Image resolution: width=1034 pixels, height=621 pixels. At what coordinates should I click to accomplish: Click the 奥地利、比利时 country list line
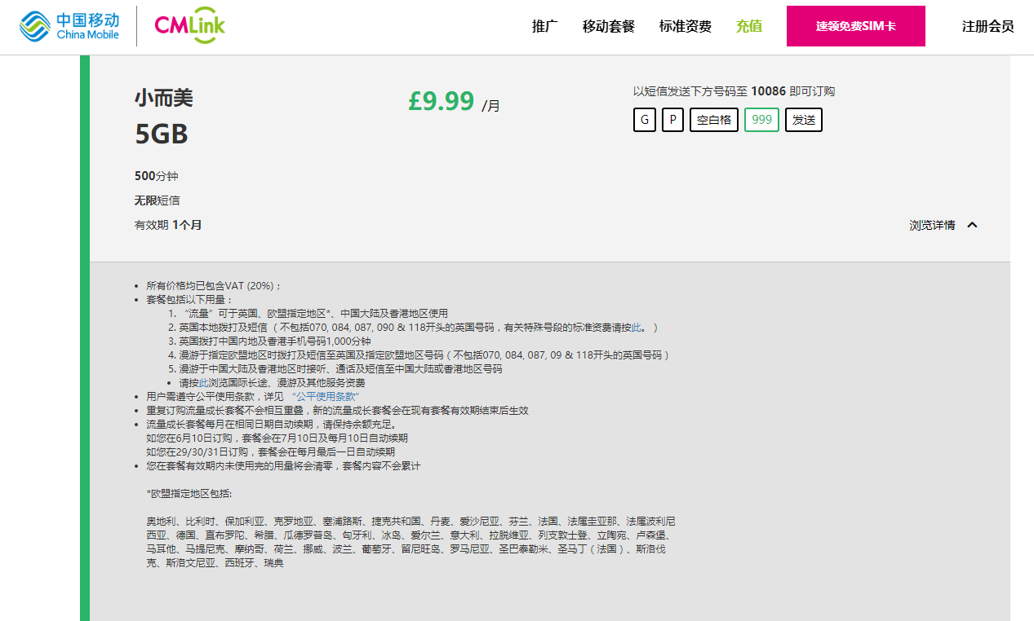(410, 521)
